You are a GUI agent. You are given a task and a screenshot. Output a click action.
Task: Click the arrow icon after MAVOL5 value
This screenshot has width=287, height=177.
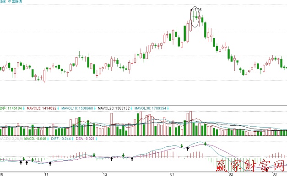[x=58, y=108]
